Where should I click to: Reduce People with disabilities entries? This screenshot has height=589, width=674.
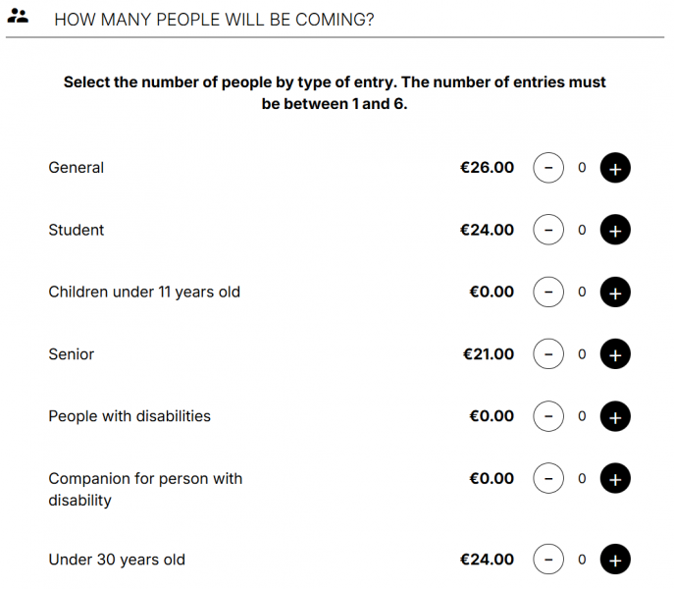tap(548, 416)
